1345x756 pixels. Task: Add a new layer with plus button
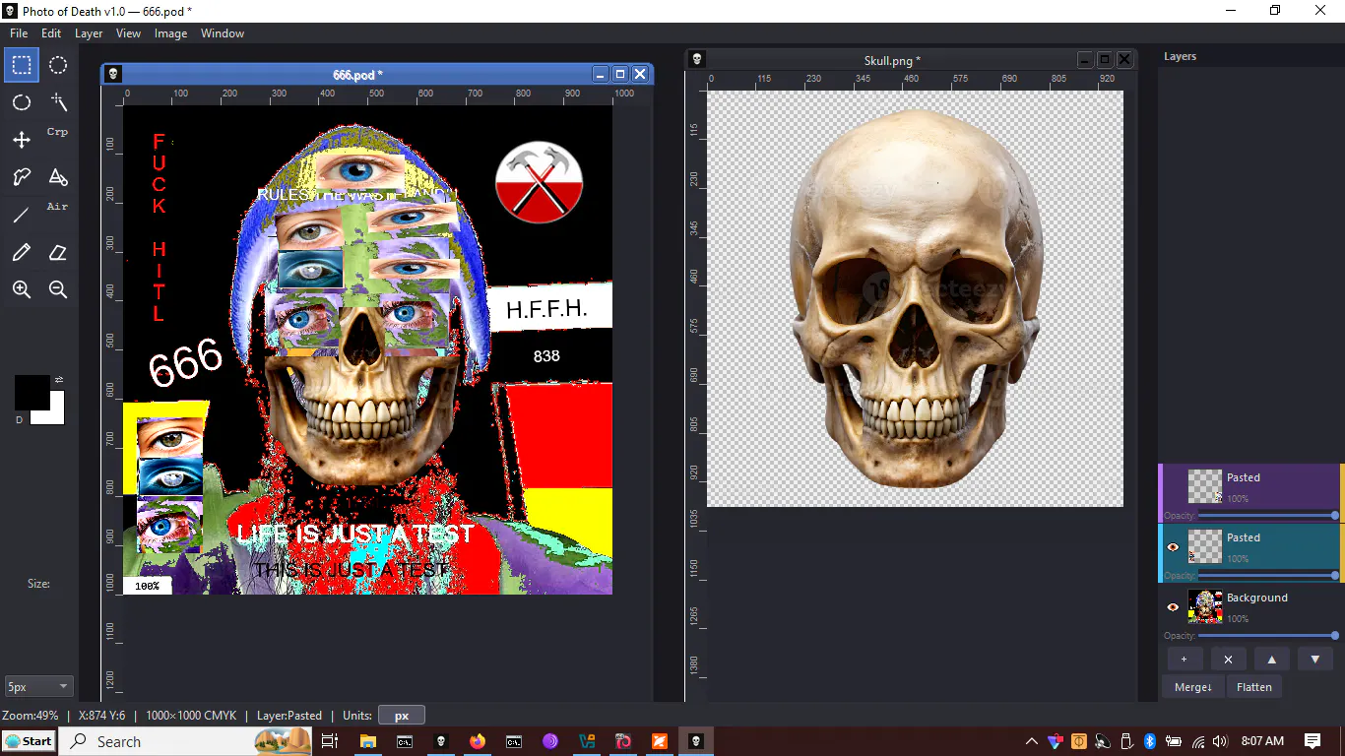tap(1185, 660)
